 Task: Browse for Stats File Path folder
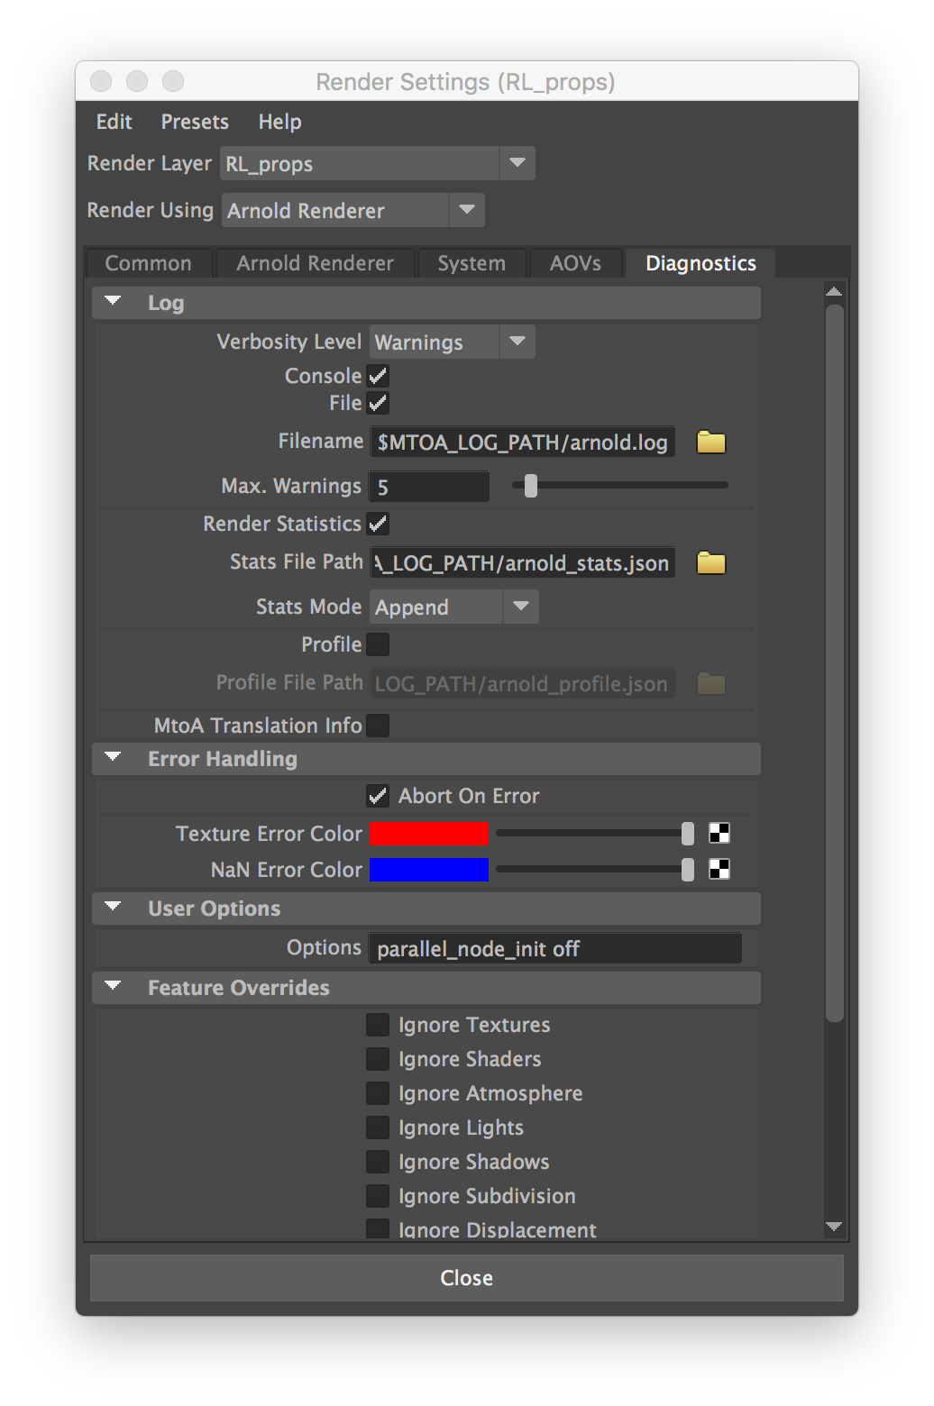(710, 563)
